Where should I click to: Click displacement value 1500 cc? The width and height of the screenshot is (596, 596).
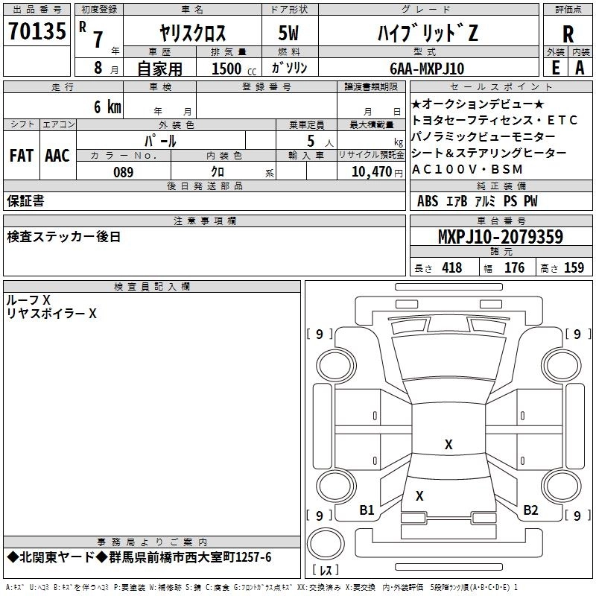click(x=234, y=69)
